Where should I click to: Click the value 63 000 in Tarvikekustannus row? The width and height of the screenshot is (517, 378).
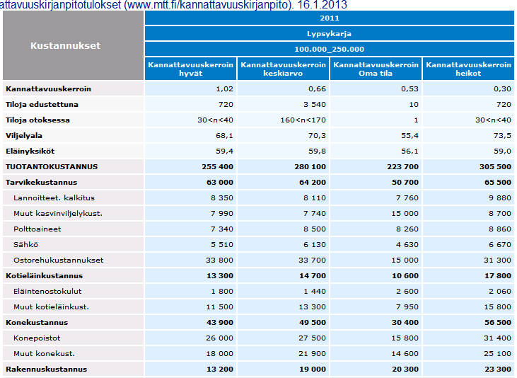pos(220,182)
